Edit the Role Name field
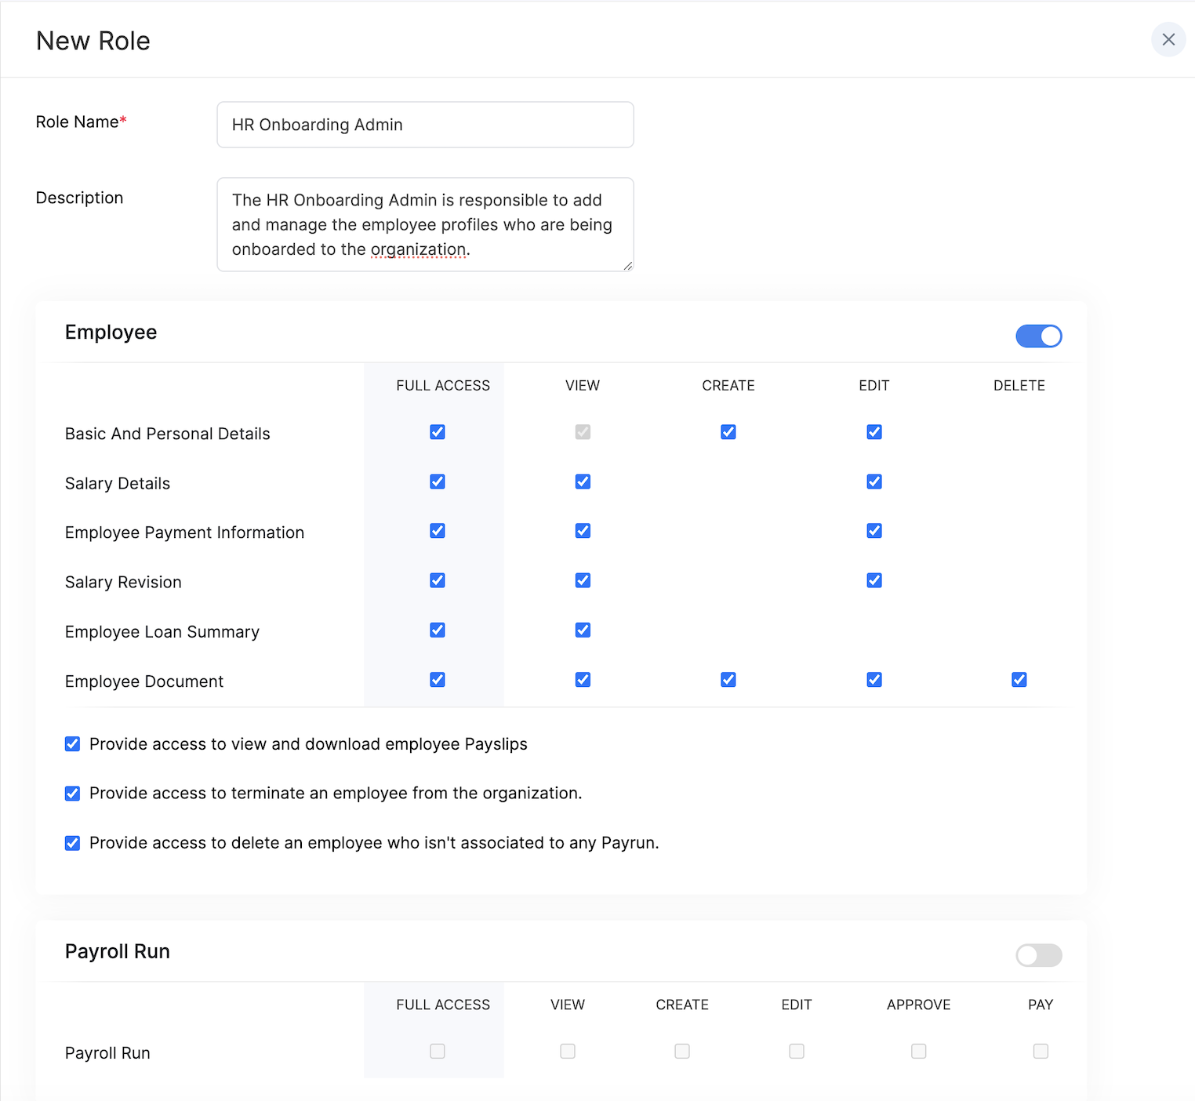 pos(424,125)
